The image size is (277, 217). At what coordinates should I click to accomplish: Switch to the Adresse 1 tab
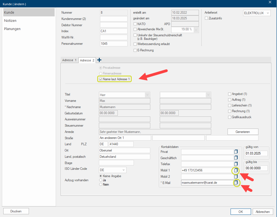point(69,60)
